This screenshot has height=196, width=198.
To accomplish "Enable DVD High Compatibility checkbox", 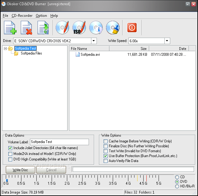I will point(10,159).
